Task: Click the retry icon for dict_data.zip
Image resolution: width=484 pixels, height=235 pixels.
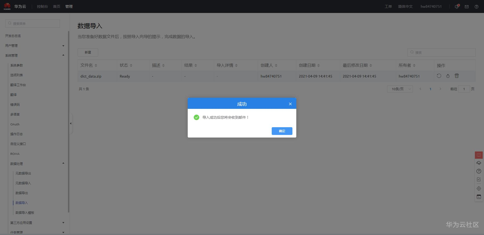Action: coord(439,76)
